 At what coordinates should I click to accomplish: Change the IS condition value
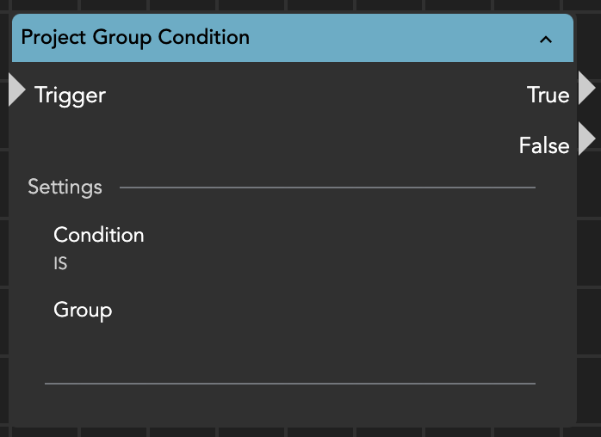tap(60, 264)
